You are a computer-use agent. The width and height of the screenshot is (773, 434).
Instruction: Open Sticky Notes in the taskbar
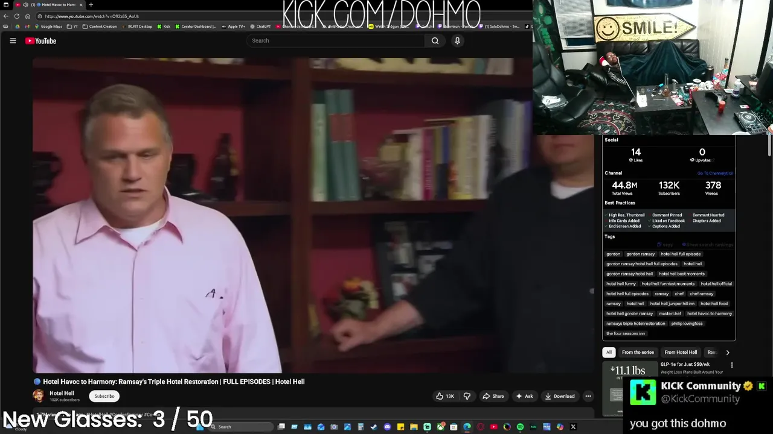point(400,427)
